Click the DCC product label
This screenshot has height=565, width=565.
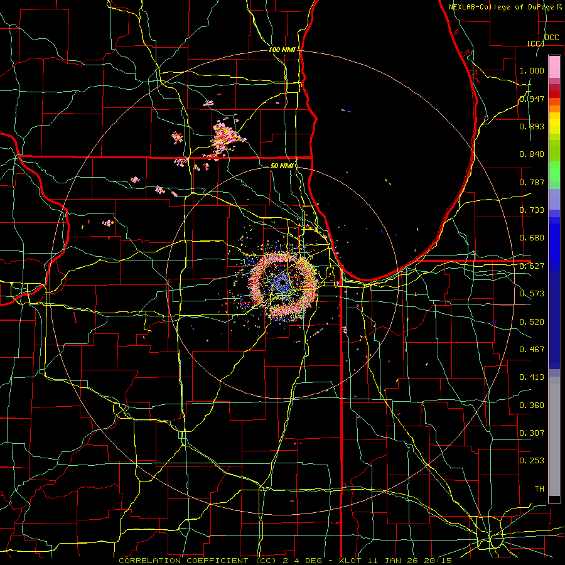tap(551, 38)
